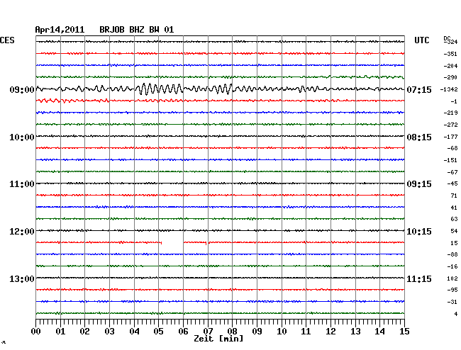Click the DC offset value "-272"
Screen dimensions: 461x350
450,125
